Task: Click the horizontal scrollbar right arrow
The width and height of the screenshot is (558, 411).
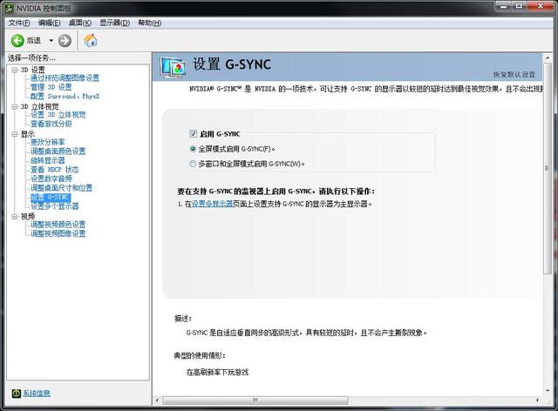Action: (537, 401)
